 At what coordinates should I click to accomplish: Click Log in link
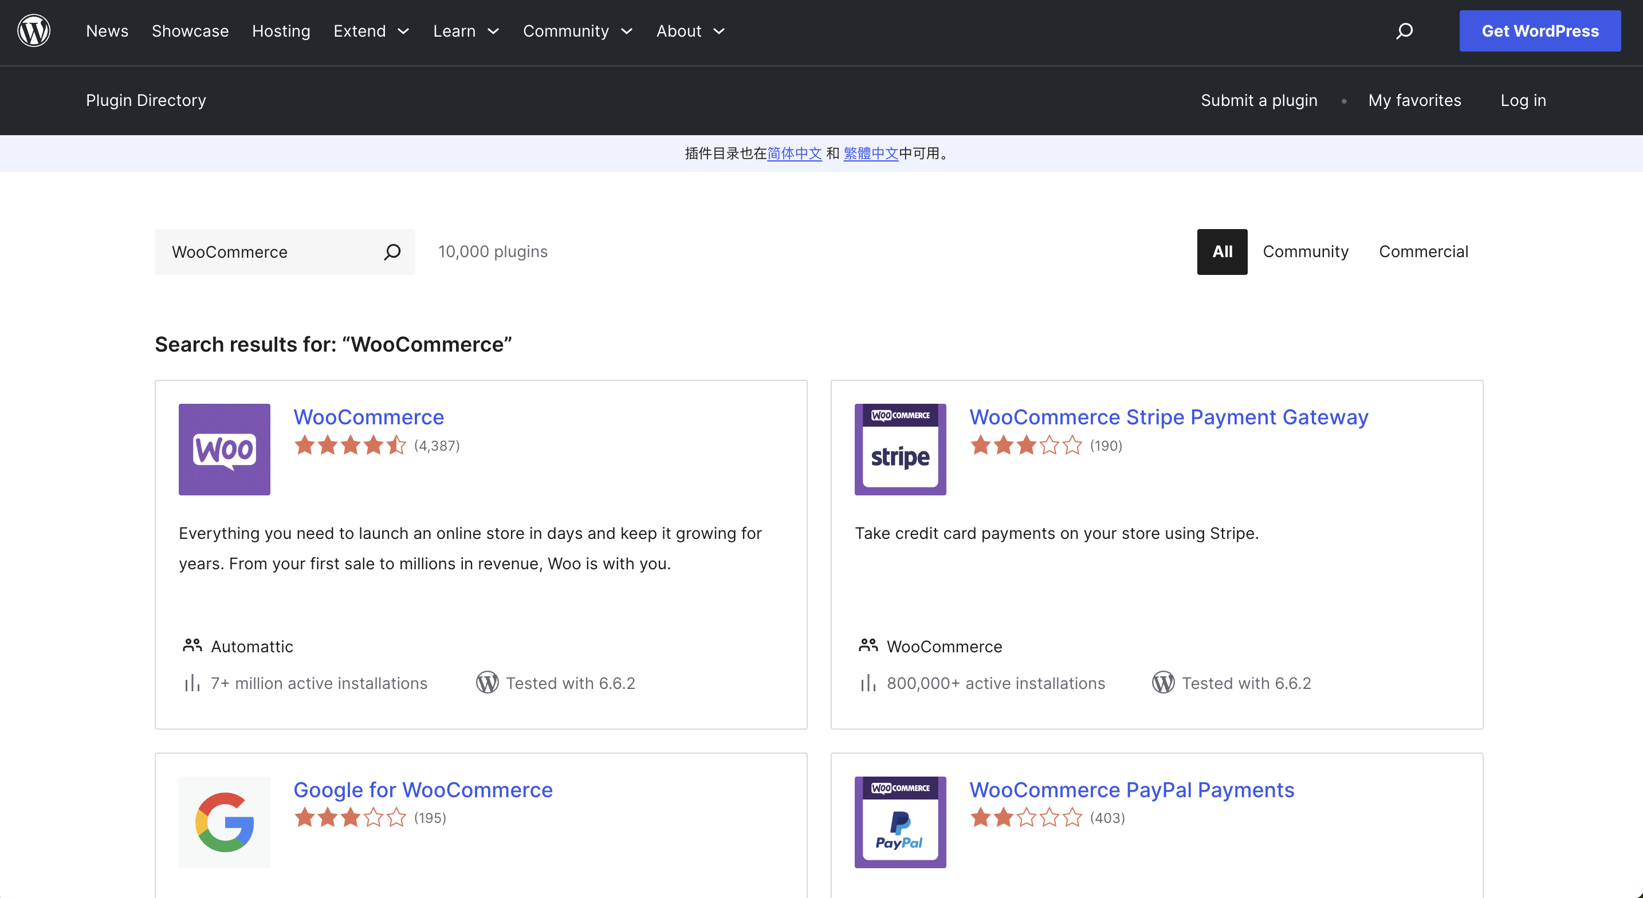[1523, 100]
